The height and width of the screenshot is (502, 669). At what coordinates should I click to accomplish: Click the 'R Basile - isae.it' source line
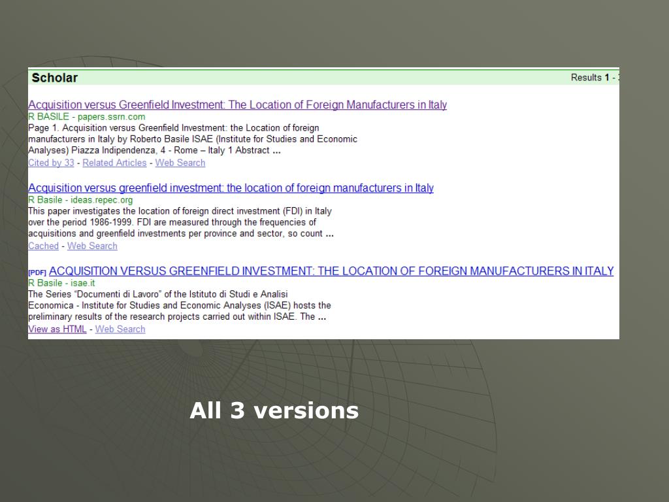[x=61, y=283]
